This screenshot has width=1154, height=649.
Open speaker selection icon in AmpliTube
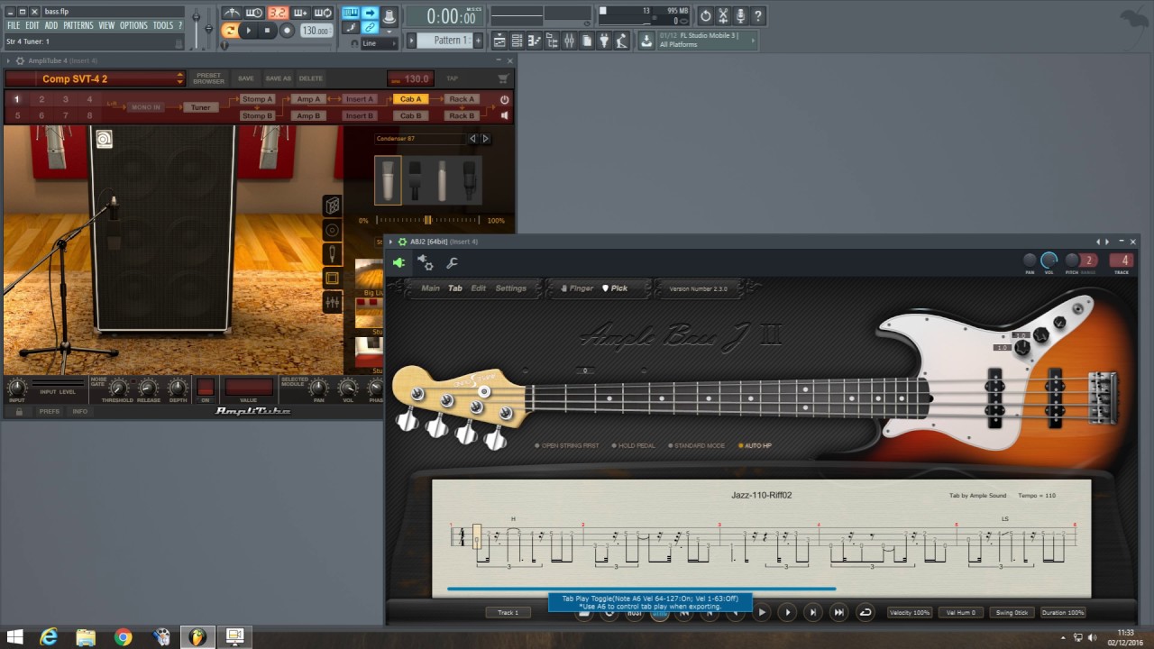[333, 230]
